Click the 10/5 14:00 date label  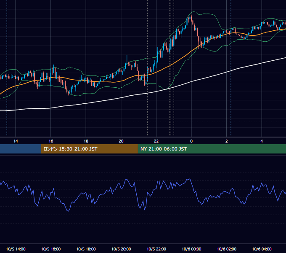pos(16,249)
